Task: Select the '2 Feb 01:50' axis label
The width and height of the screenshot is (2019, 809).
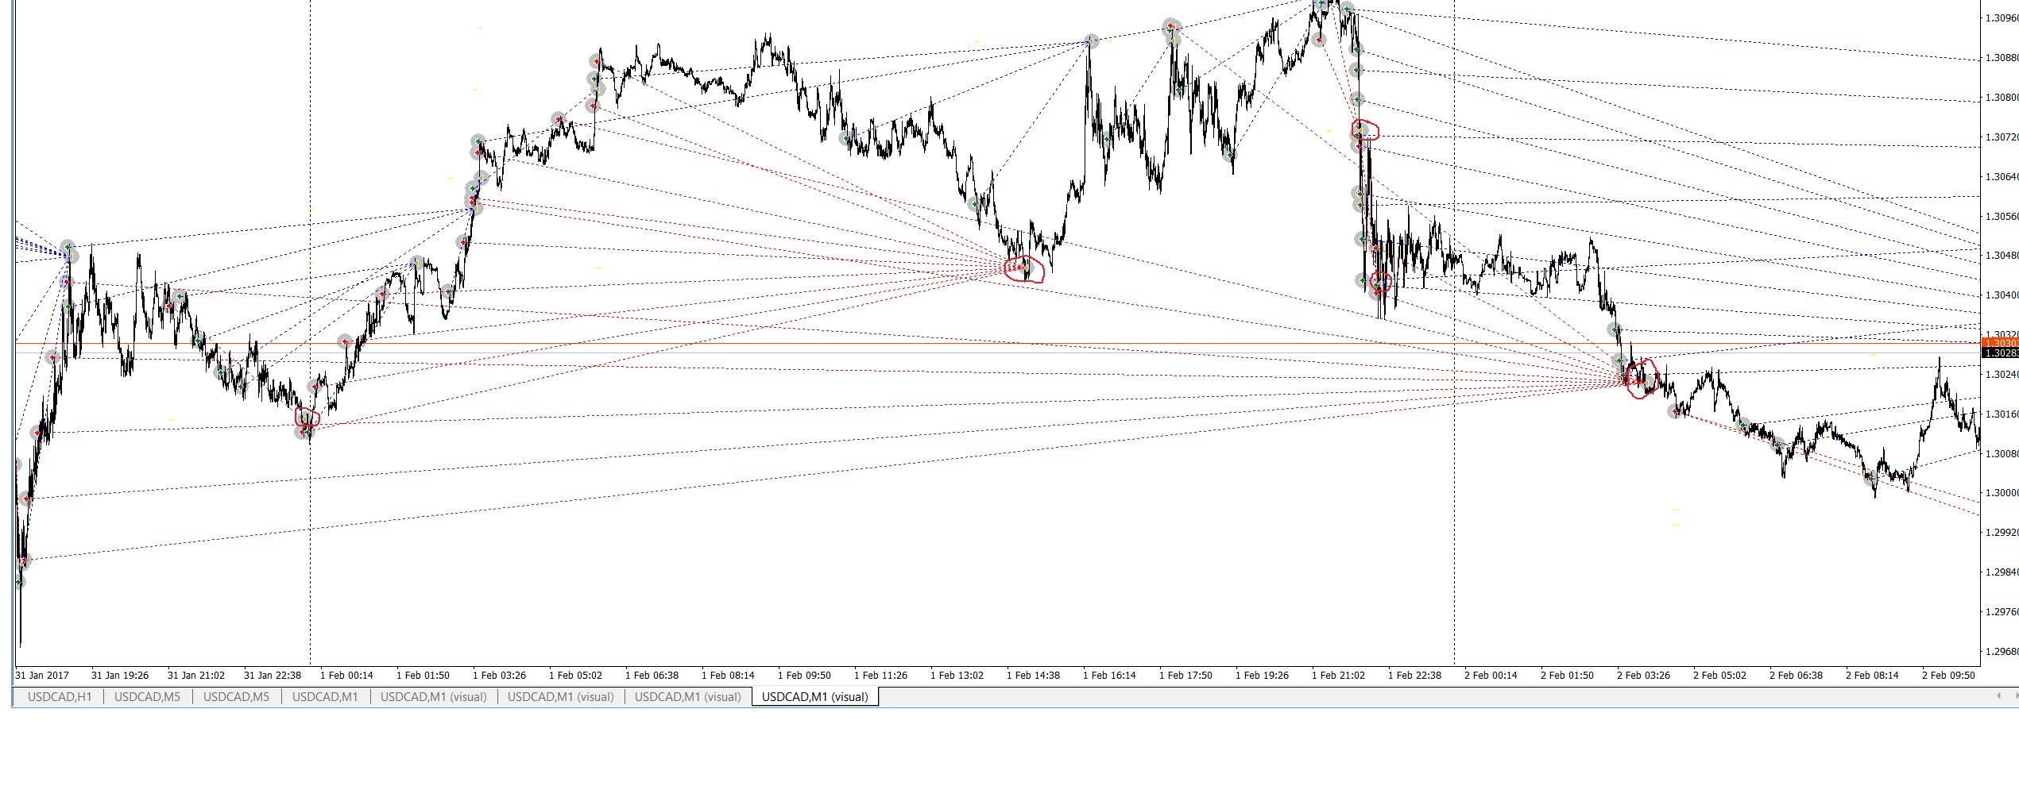Action: pos(1567,676)
